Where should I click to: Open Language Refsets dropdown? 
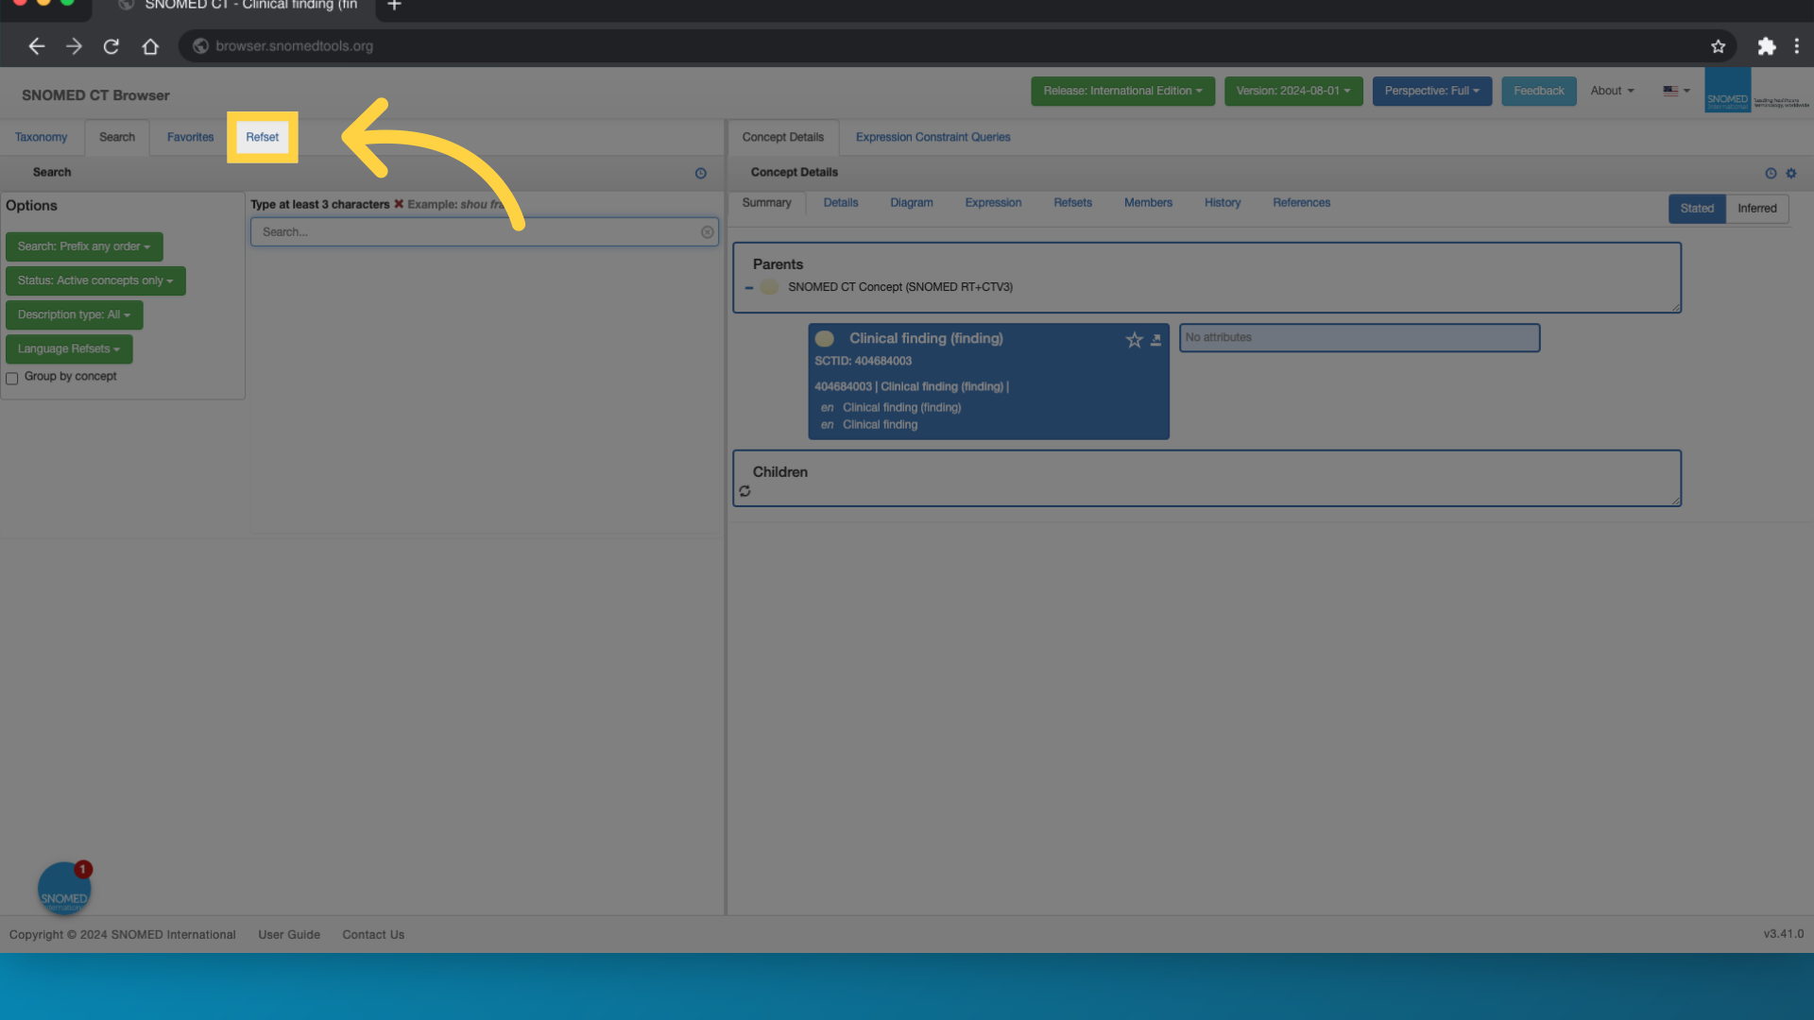(69, 348)
